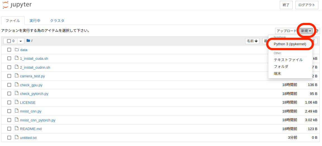The width and height of the screenshot is (322, 146).
Task: Tick the checkbox for check_gpu.py
Action: coord(9,85)
